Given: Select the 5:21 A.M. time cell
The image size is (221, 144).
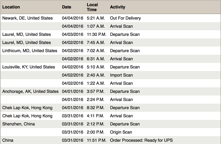Looking at the screenshot, I should 96,18.
